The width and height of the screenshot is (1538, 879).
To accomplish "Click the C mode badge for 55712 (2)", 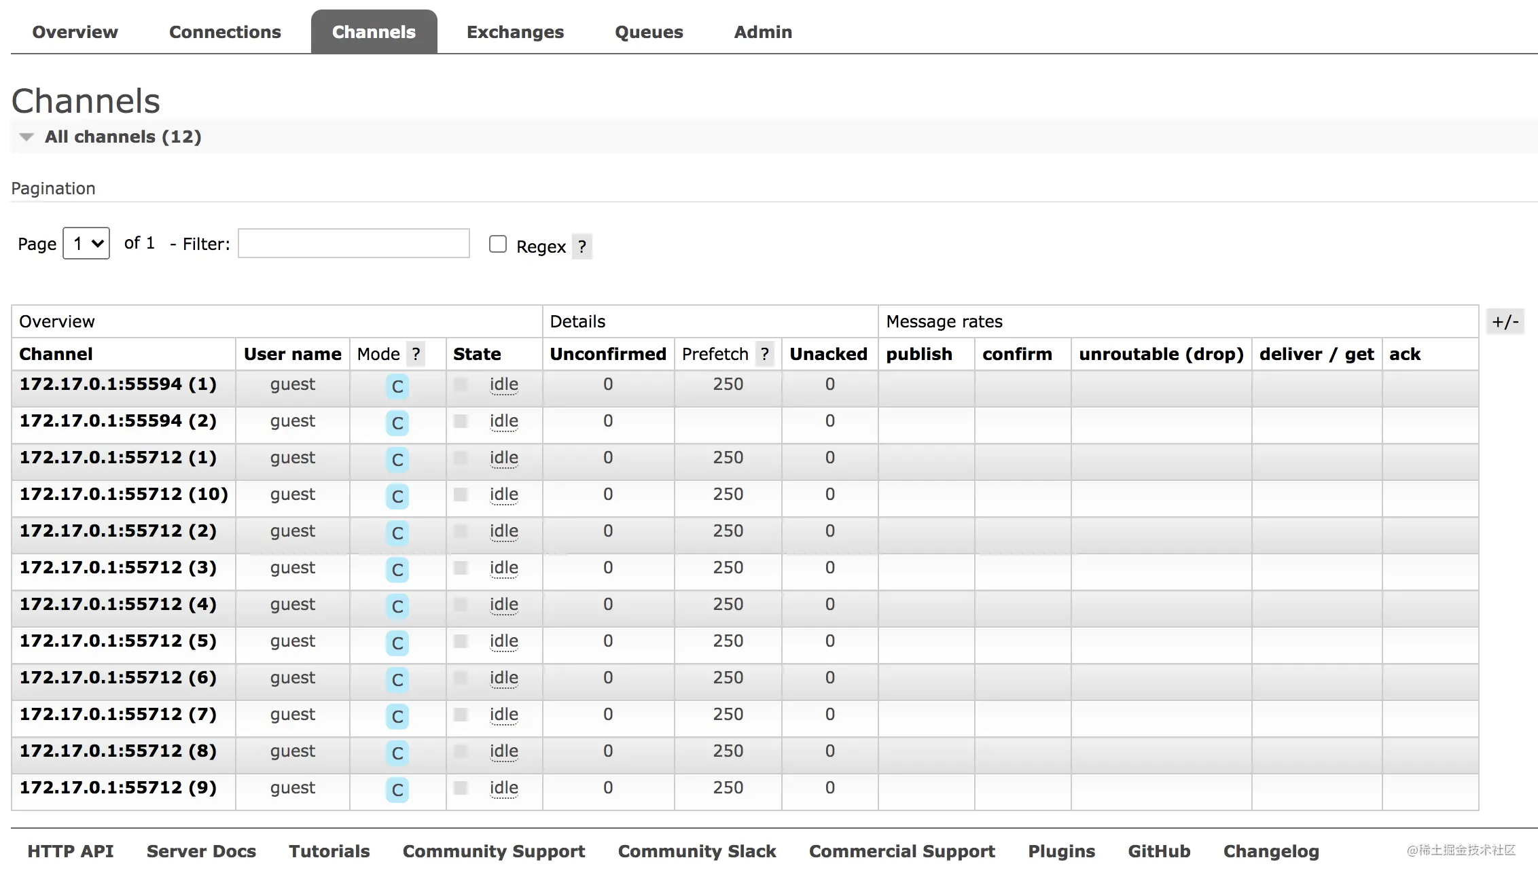I will (397, 533).
